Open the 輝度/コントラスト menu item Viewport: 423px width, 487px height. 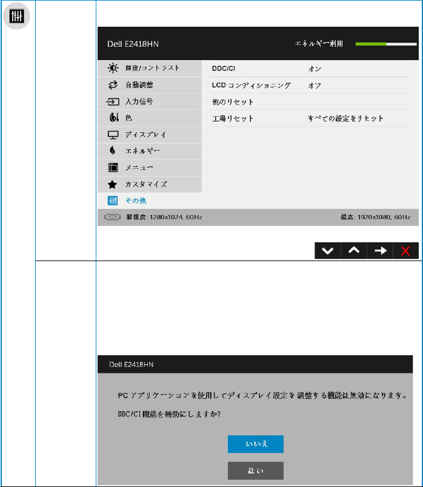click(150, 69)
